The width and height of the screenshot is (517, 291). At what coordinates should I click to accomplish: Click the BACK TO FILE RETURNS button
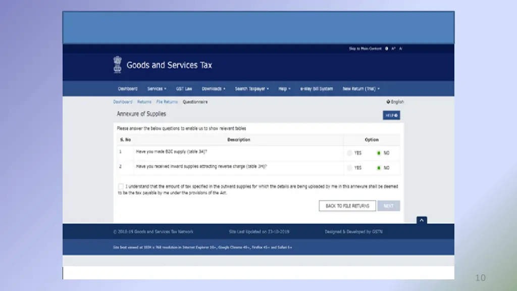(347, 206)
